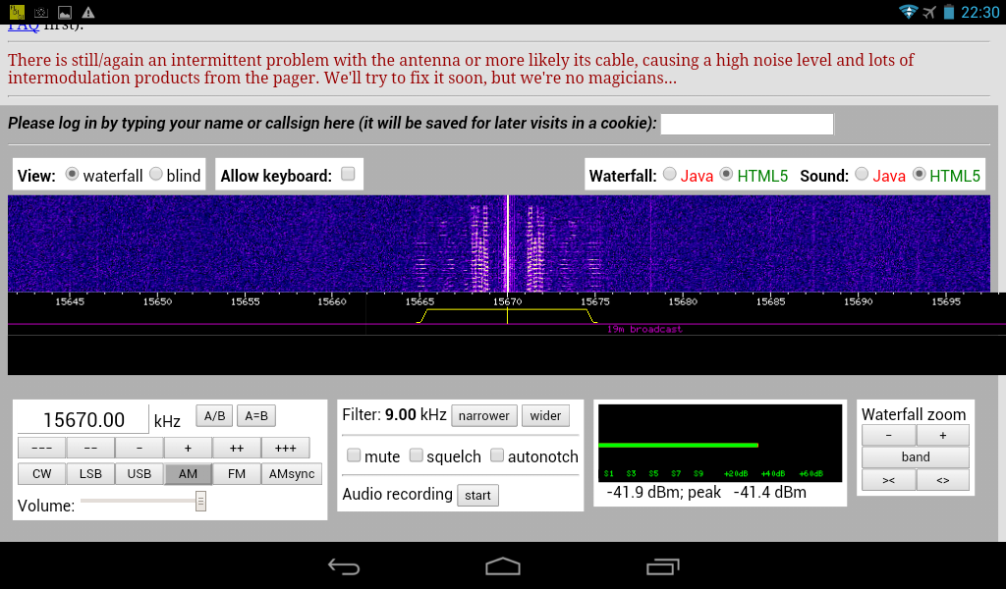The height and width of the screenshot is (589, 1006).
Task: Zoom in the waterfall with + button
Action: coord(942,435)
